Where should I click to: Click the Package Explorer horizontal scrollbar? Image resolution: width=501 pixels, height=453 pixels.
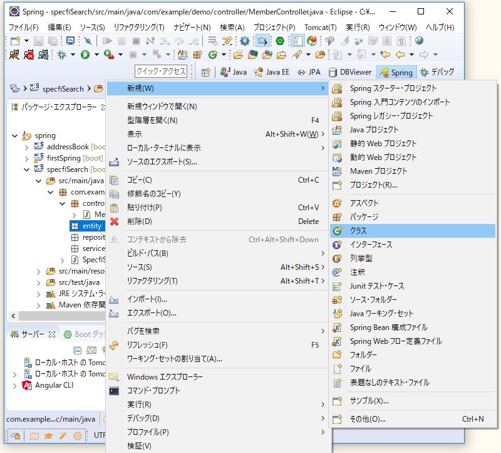click(61, 316)
